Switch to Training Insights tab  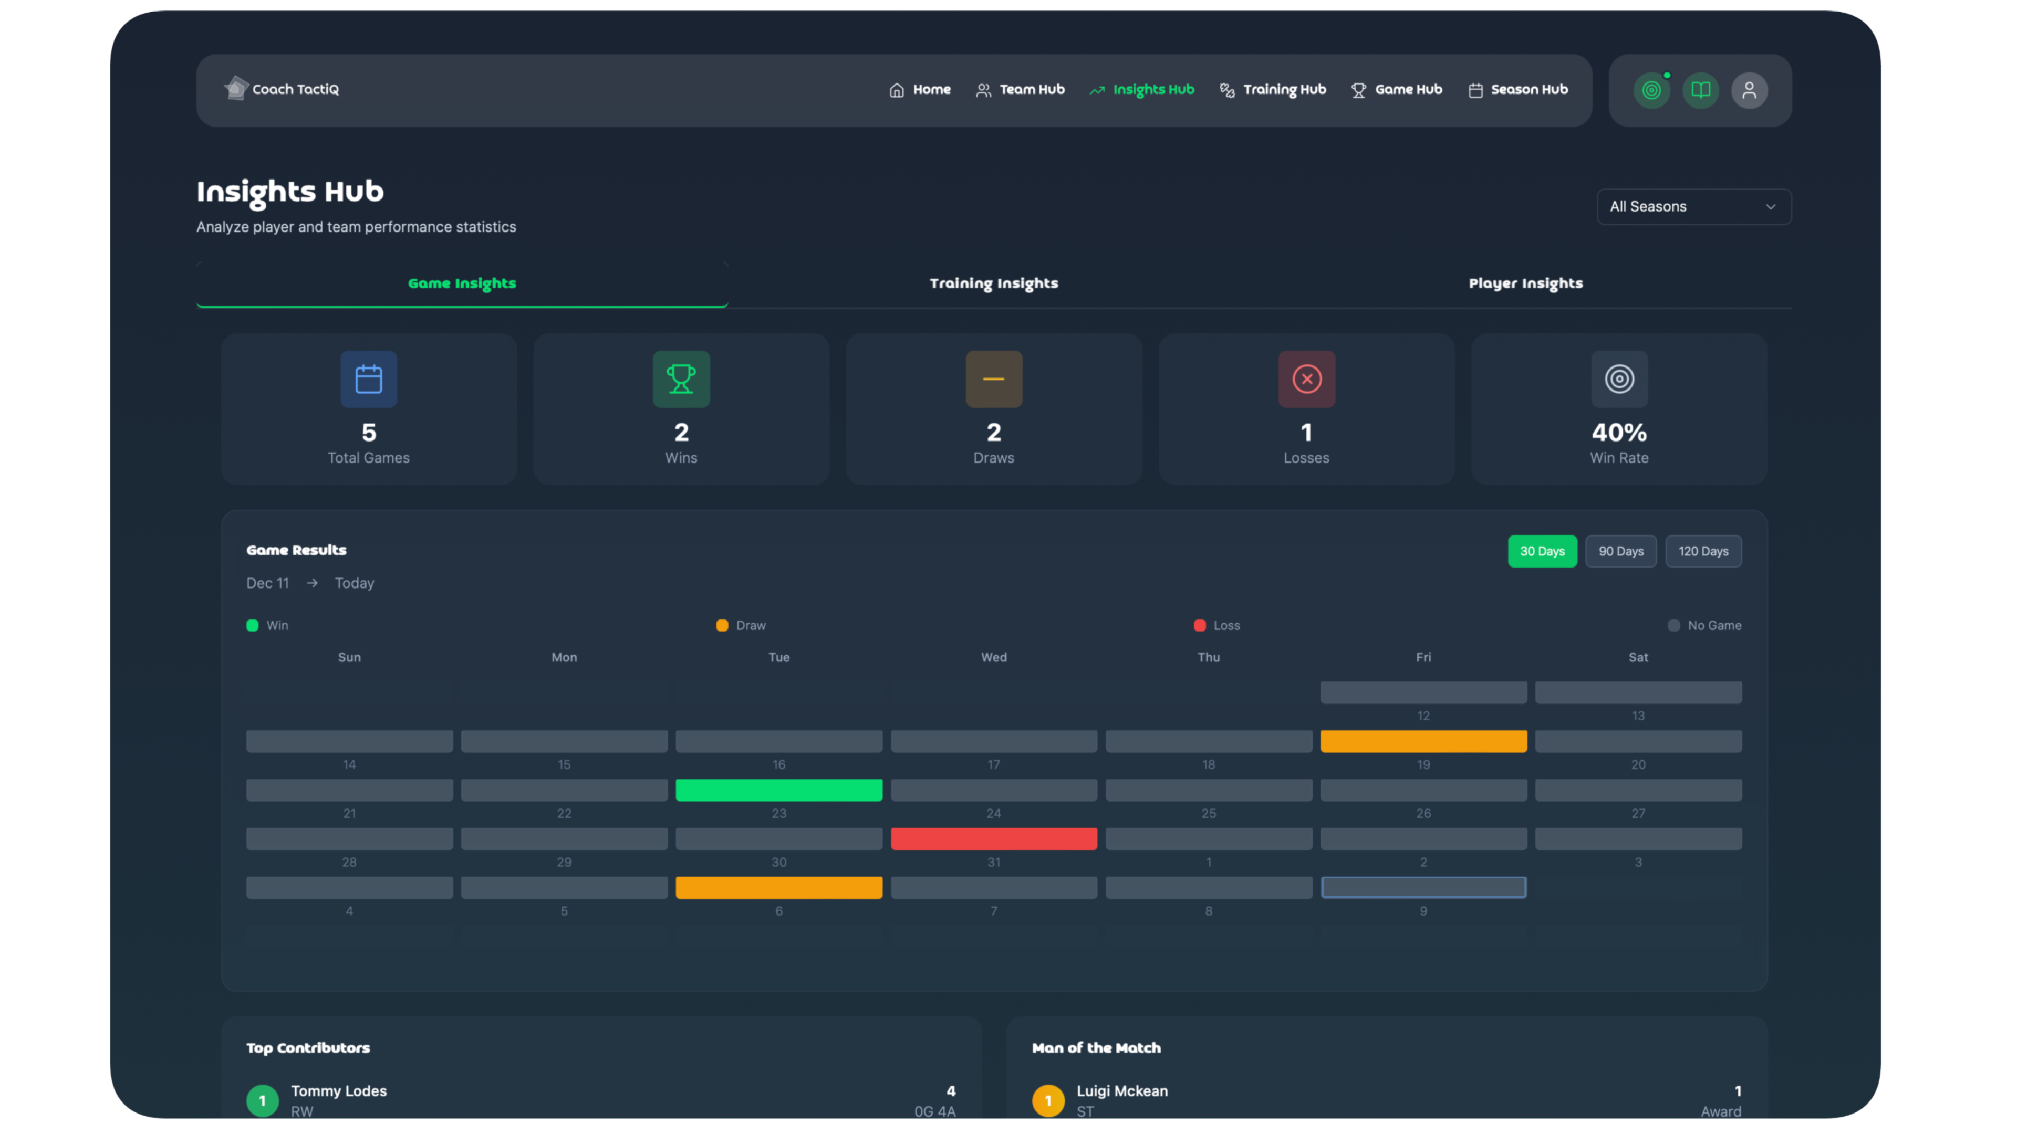993,283
